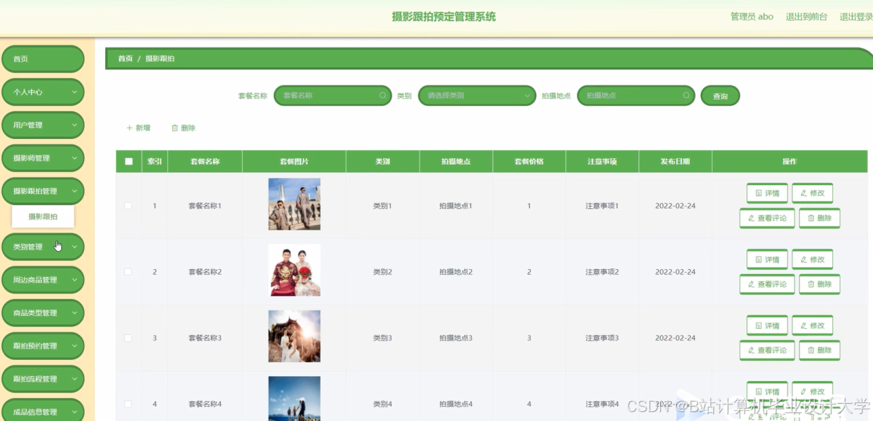The image size is (873, 421).
Task: Click 退出登录 link
Action: point(856,17)
